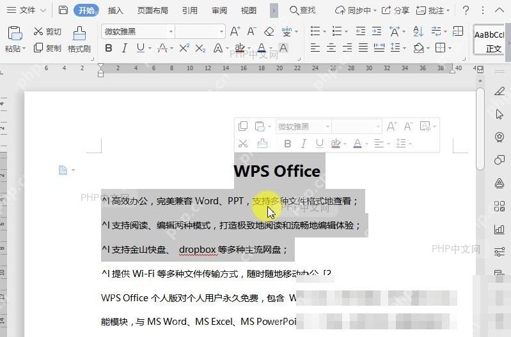Activate the Format Painter brush

79,40
